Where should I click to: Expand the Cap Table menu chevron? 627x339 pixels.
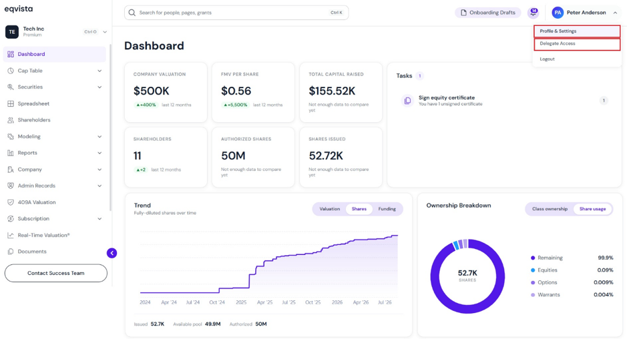(99, 71)
